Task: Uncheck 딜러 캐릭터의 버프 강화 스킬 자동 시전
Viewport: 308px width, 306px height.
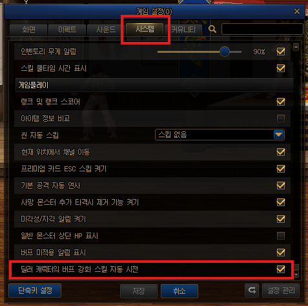Action: [281, 269]
